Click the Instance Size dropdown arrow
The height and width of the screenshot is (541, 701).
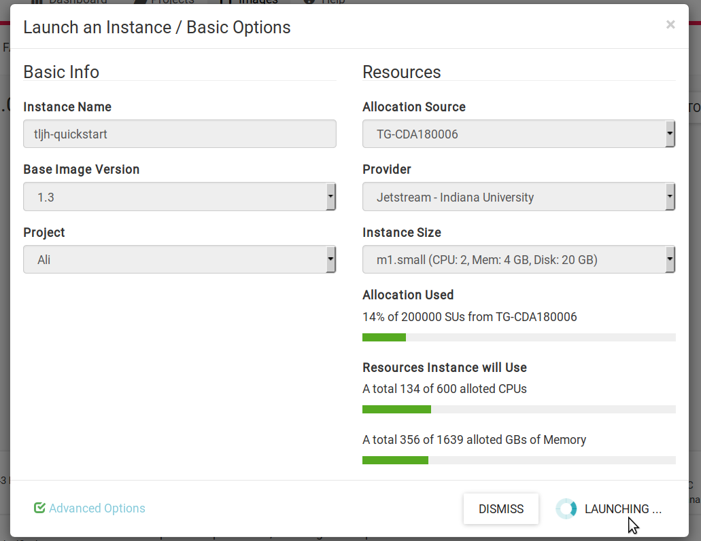(x=670, y=259)
